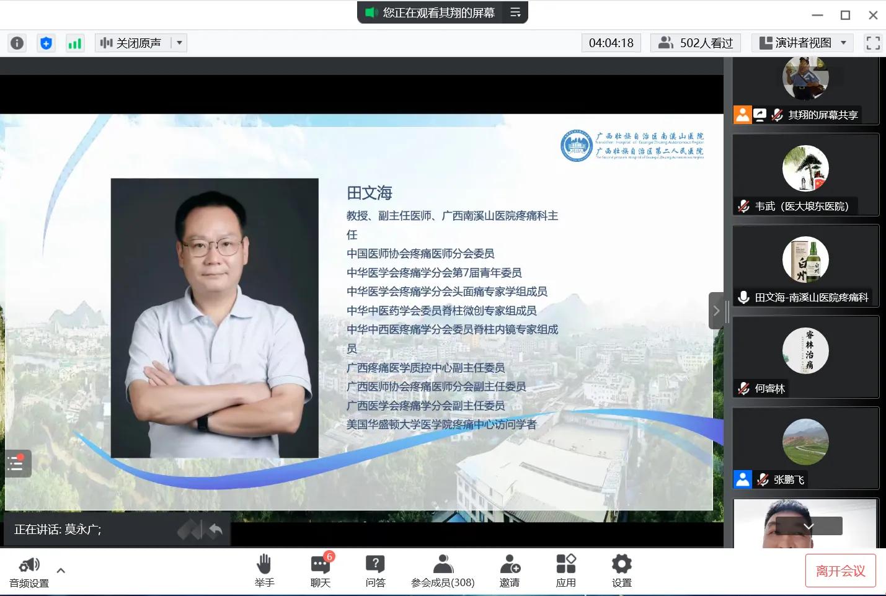Open the 应用 apps panel

coord(565,569)
